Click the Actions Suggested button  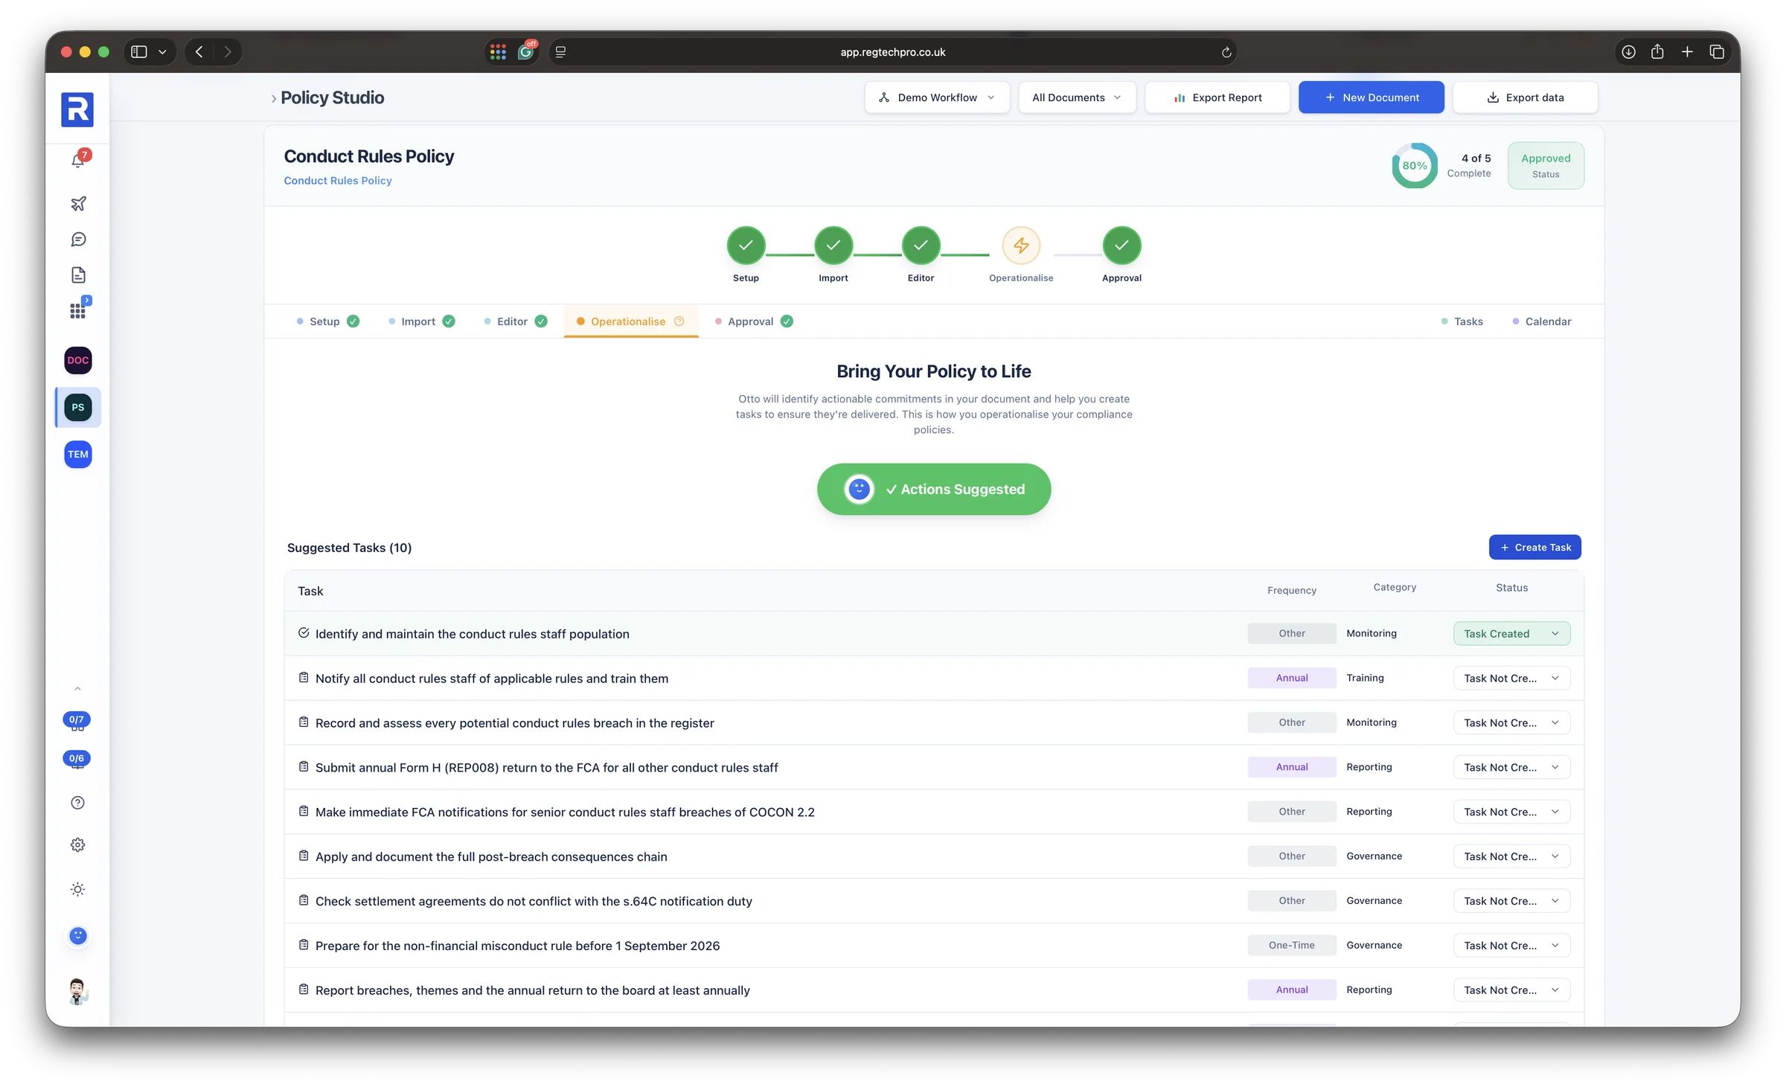click(x=934, y=489)
